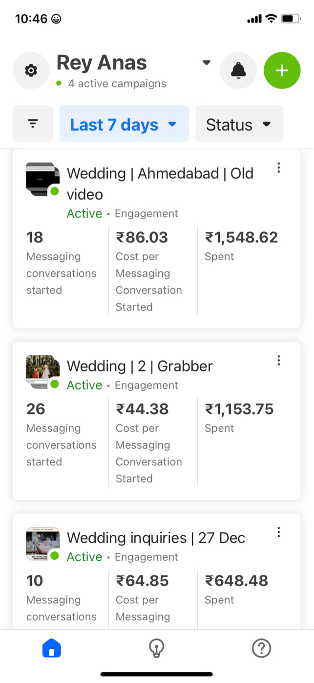
Task: Open the Last 7 days date dropdown
Action: tap(124, 124)
